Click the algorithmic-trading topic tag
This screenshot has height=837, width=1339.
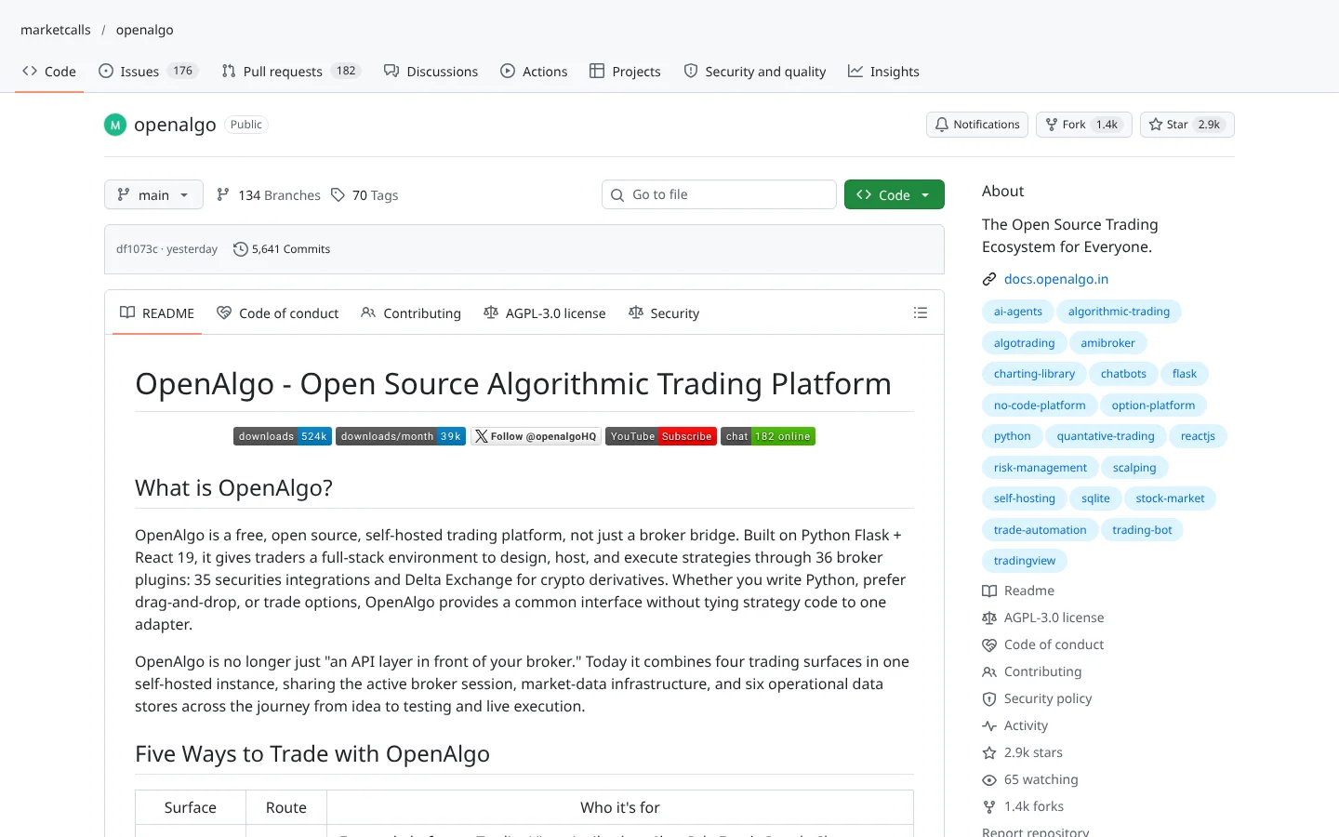pos(1119,312)
